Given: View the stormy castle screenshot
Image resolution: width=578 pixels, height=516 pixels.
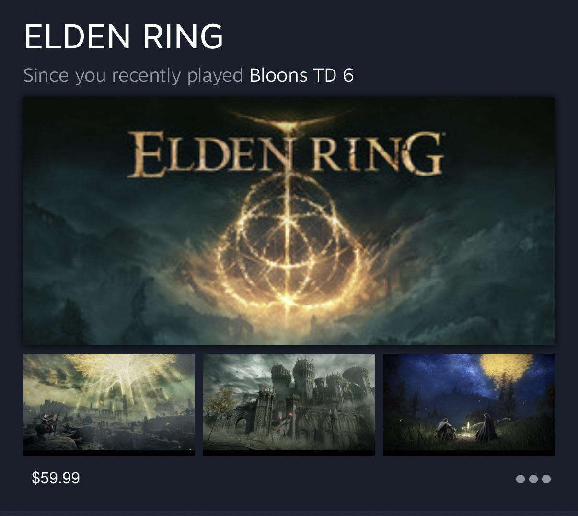Looking at the screenshot, I should click(x=289, y=405).
